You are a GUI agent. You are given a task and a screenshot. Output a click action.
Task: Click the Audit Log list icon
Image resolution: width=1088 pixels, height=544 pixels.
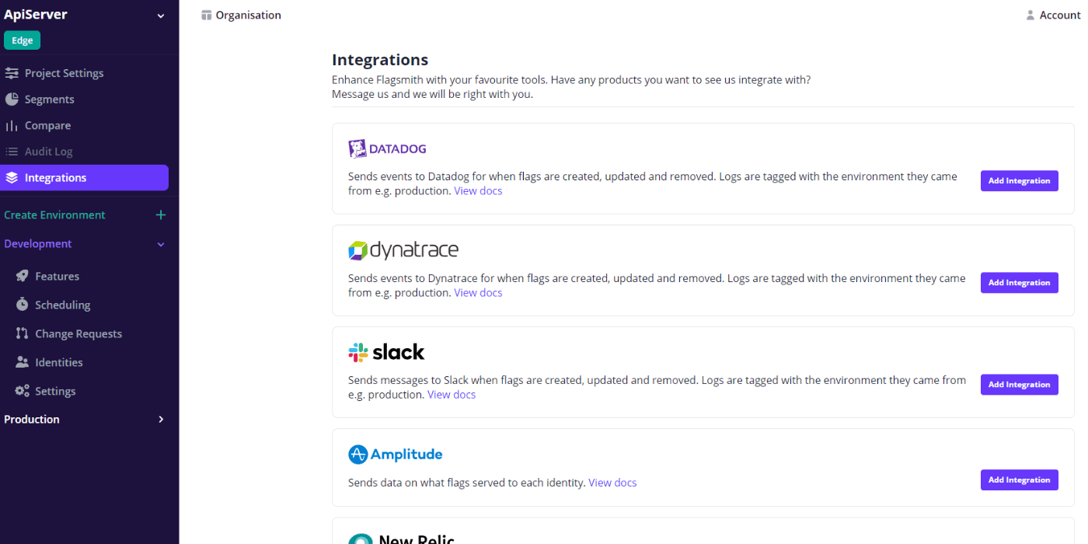[12, 152]
